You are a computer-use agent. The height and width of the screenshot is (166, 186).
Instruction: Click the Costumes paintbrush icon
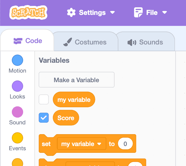(67, 42)
